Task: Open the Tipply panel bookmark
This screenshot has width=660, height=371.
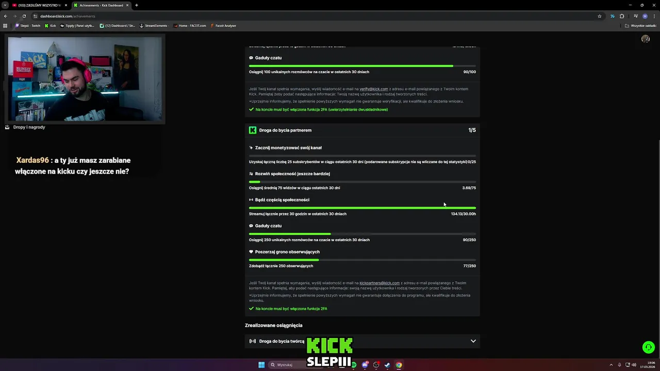Action: [77, 26]
